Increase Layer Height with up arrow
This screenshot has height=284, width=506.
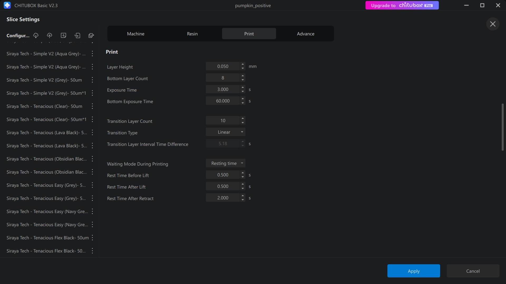tap(243, 64)
